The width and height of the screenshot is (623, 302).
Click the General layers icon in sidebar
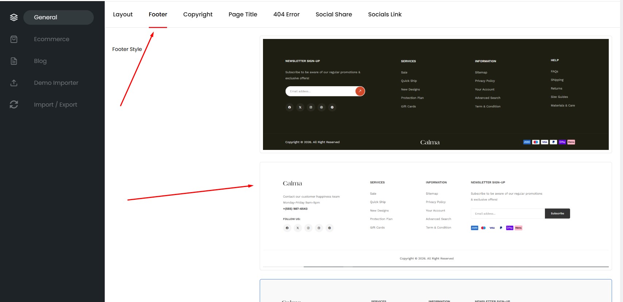(x=14, y=17)
